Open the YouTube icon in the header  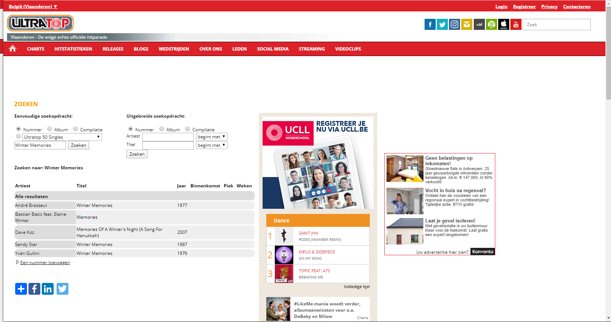point(516,25)
